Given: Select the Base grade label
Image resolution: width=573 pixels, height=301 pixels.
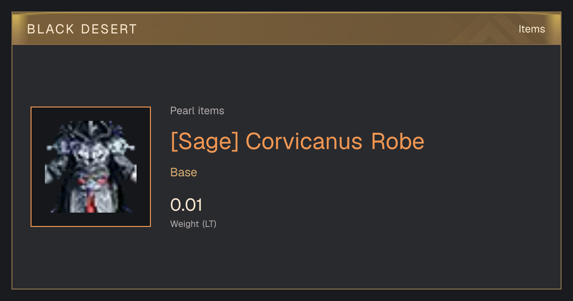Looking at the screenshot, I should pyautogui.click(x=184, y=172).
